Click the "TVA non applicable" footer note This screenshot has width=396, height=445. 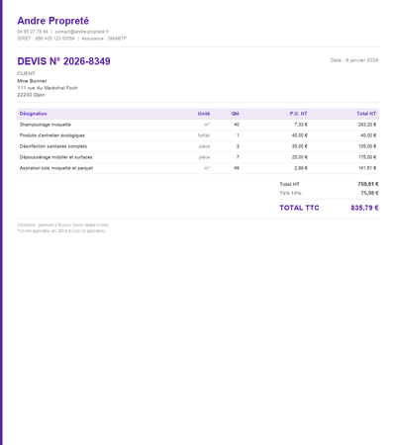click(61, 231)
